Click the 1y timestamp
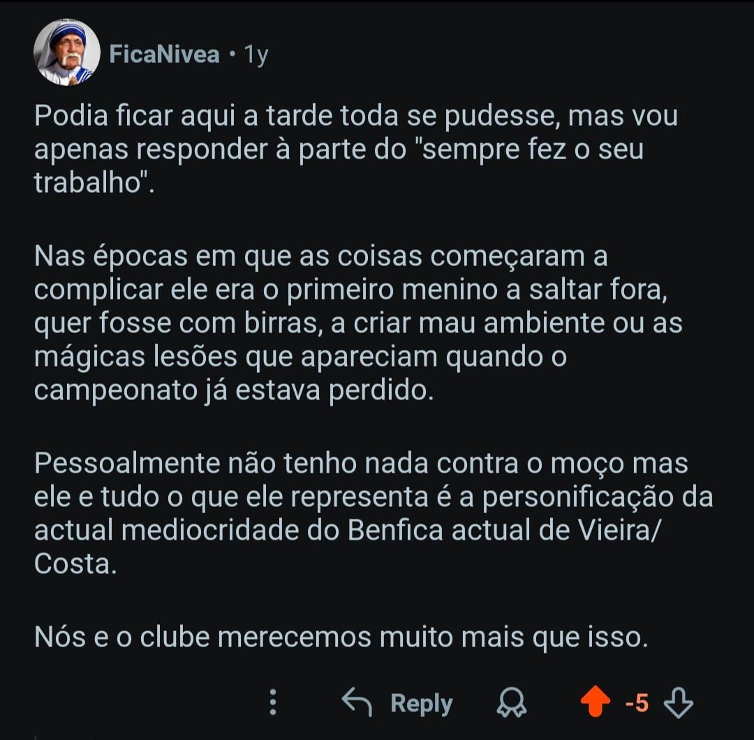Viewport: 754px width, 740px height. pos(256,54)
